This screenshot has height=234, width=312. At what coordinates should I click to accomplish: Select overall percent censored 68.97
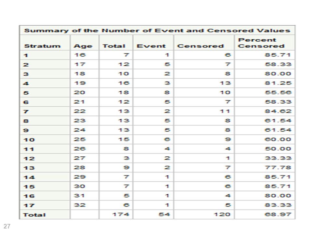(x=278, y=214)
